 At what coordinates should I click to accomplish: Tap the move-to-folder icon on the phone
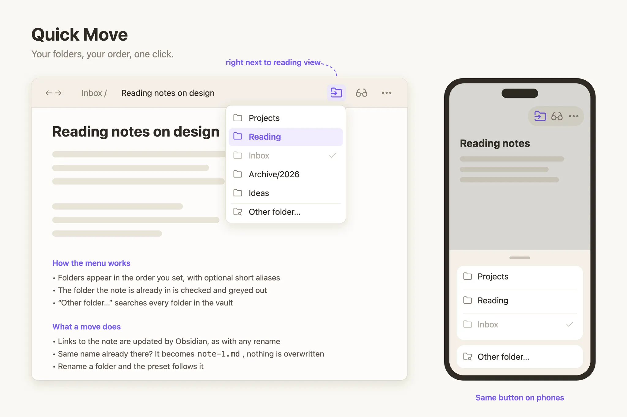click(540, 116)
